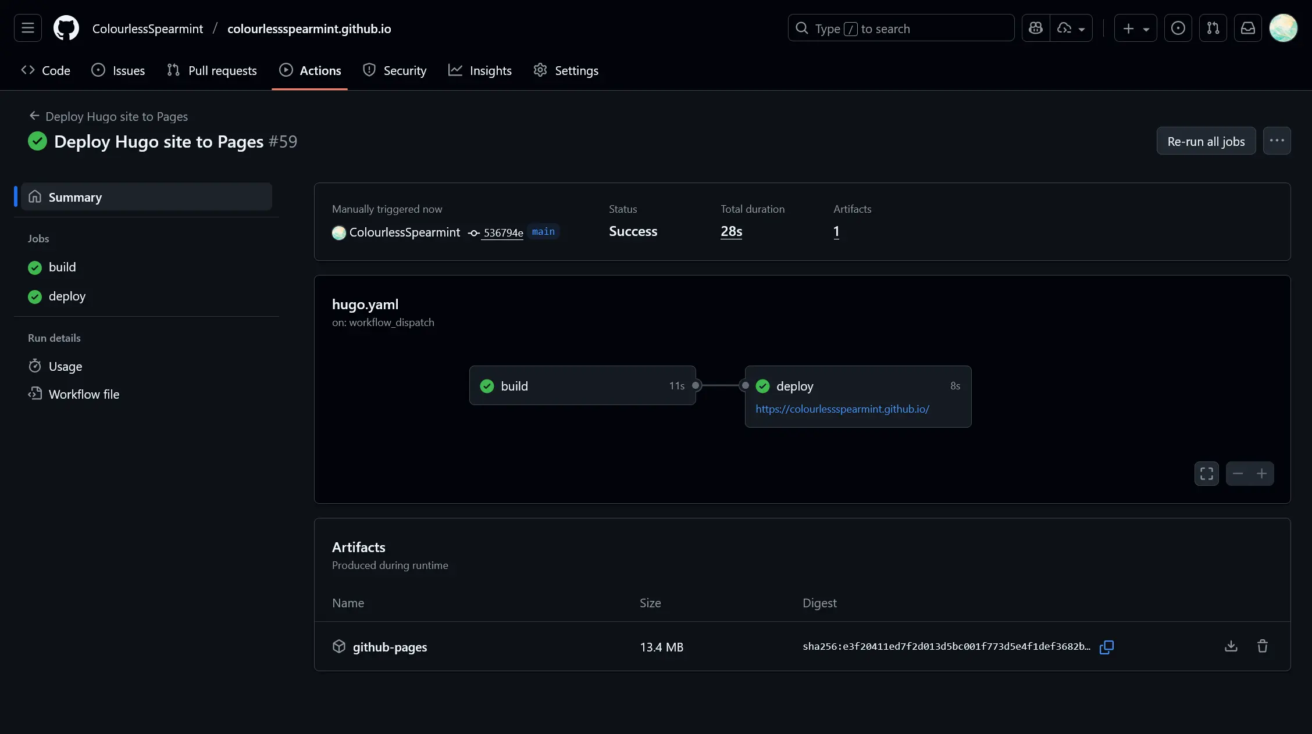Viewport: 1312px width, 734px height.
Task: Open the hamburger navigation menu
Action: 28,28
